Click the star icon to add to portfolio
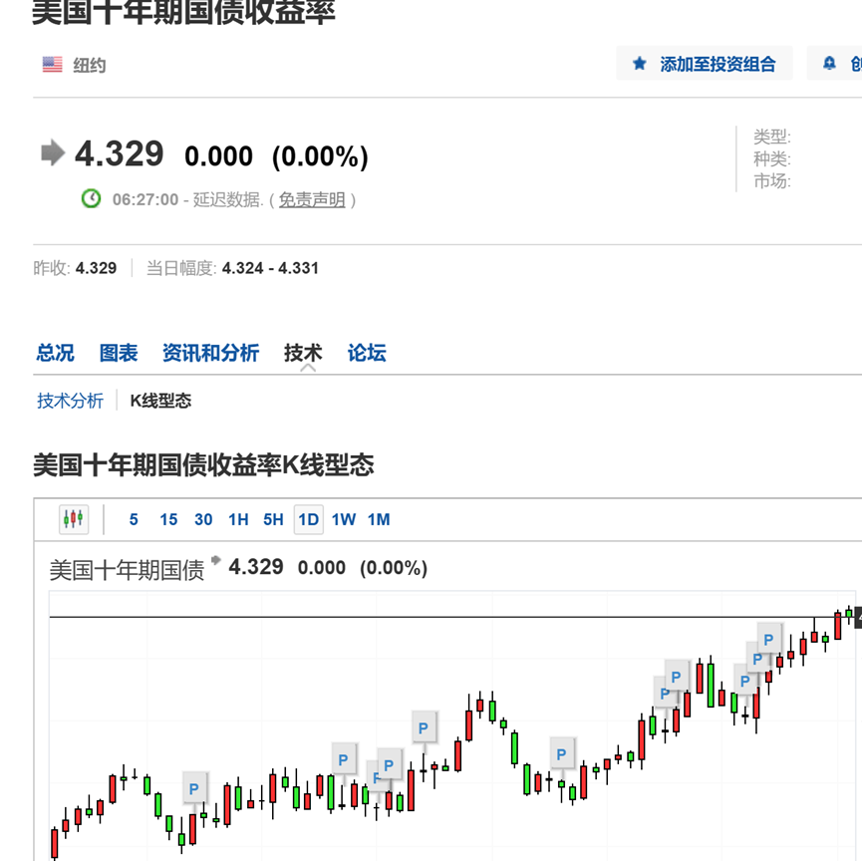Image resolution: width=862 pixels, height=861 pixels. pyautogui.click(x=639, y=64)
